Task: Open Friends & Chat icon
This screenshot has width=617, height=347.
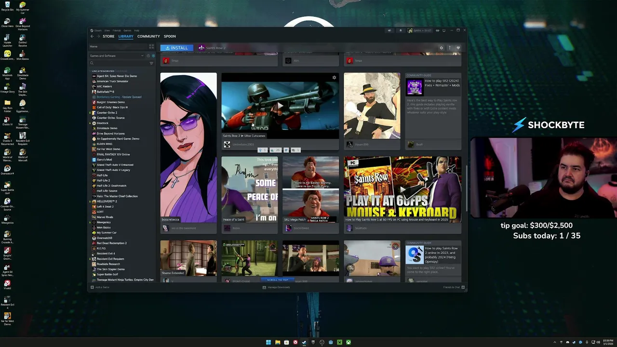Action: click(x=463, y=287)
